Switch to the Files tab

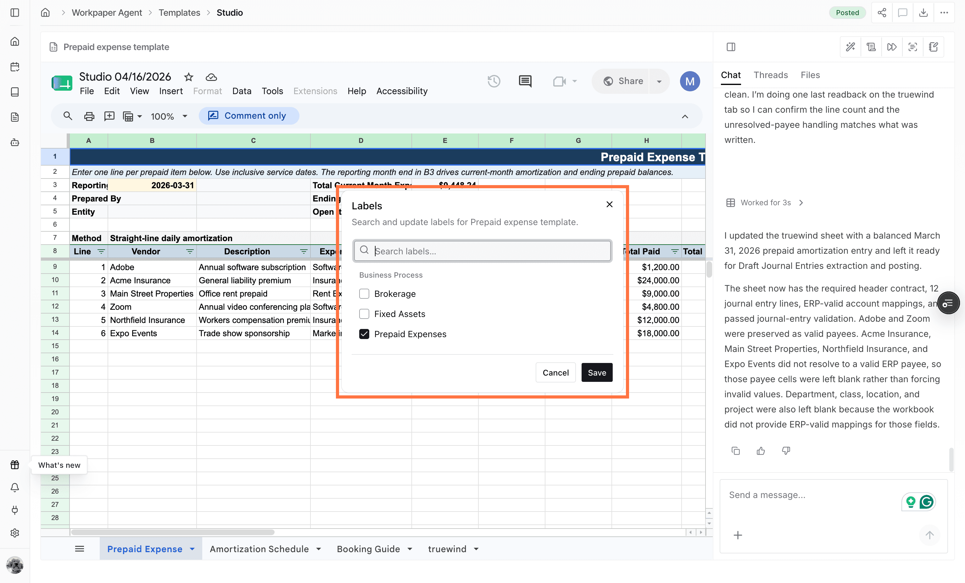(810, 75)
